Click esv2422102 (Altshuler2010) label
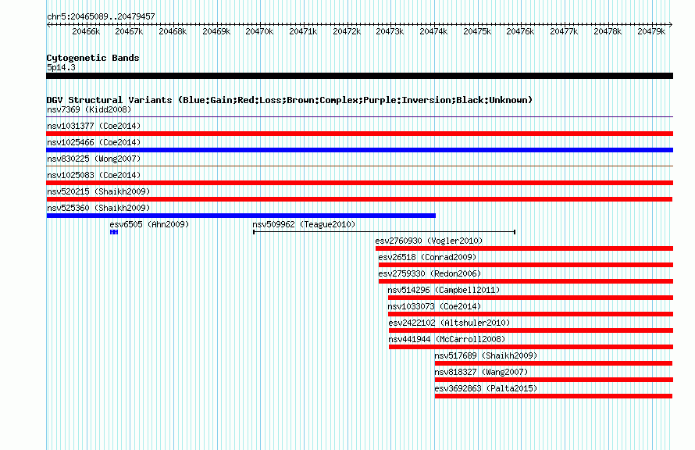The height and width of the screenshot is (450, 695). [x=450, y=323]
